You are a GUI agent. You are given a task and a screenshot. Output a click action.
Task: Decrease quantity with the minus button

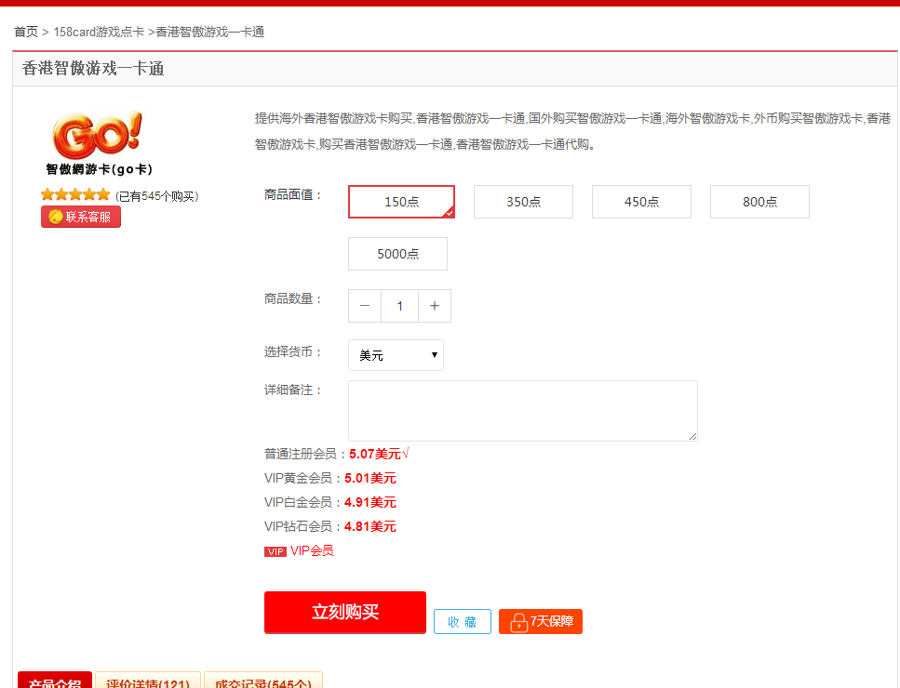[365, 306]
